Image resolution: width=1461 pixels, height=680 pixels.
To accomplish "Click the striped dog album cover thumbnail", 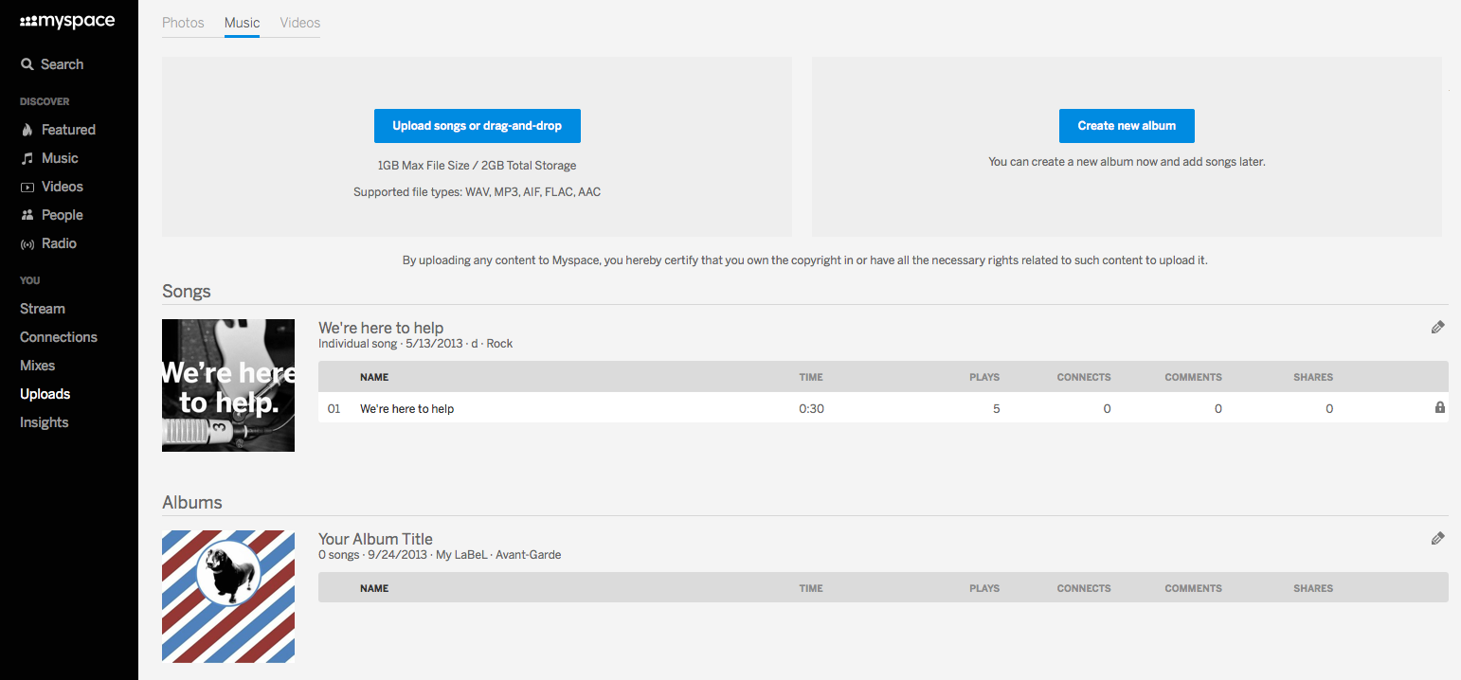I will coord(228,597).
